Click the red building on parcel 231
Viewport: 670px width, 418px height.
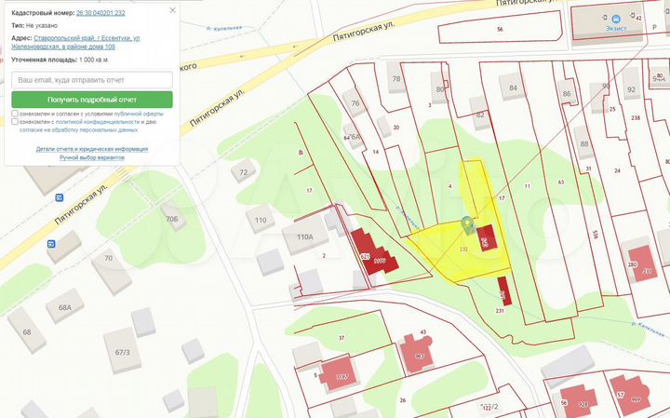(503, 288)
